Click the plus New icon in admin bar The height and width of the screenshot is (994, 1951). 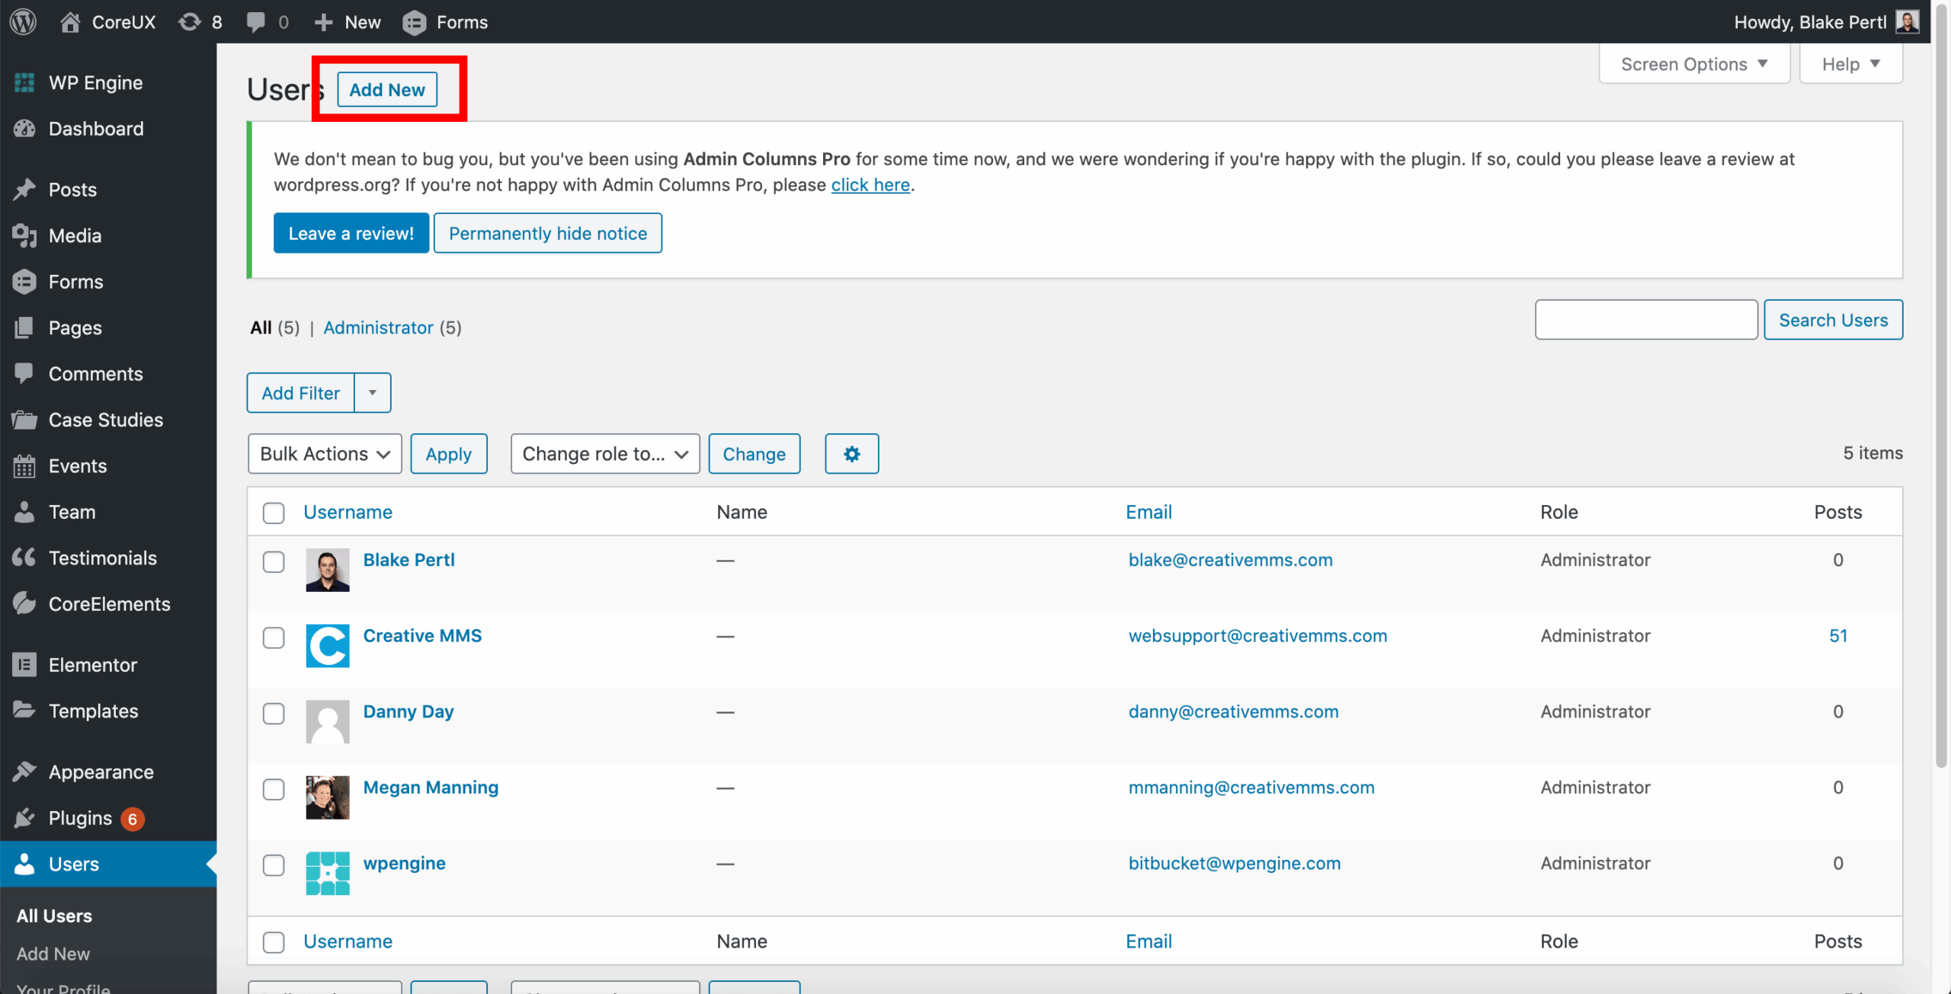[x=324, y=22]
